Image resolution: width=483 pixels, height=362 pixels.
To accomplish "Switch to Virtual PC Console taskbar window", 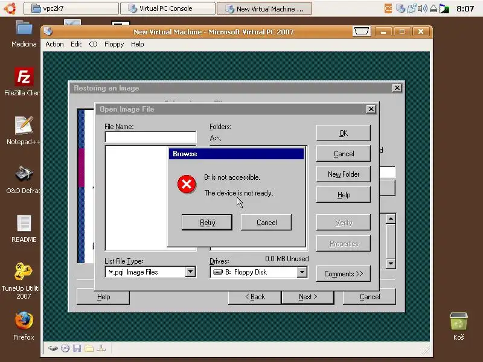I will 168,8.
